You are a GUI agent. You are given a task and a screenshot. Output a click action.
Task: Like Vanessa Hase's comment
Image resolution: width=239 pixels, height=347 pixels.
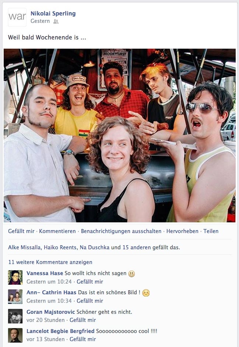coord(90,281)
